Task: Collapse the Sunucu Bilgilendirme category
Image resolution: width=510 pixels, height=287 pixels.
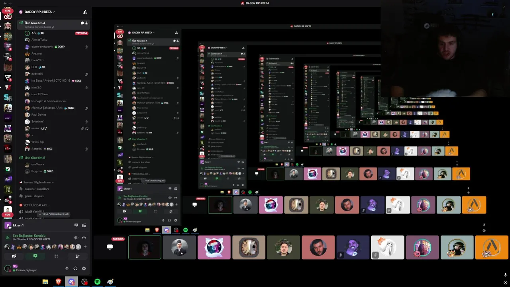Action: (x=37, y=182)
